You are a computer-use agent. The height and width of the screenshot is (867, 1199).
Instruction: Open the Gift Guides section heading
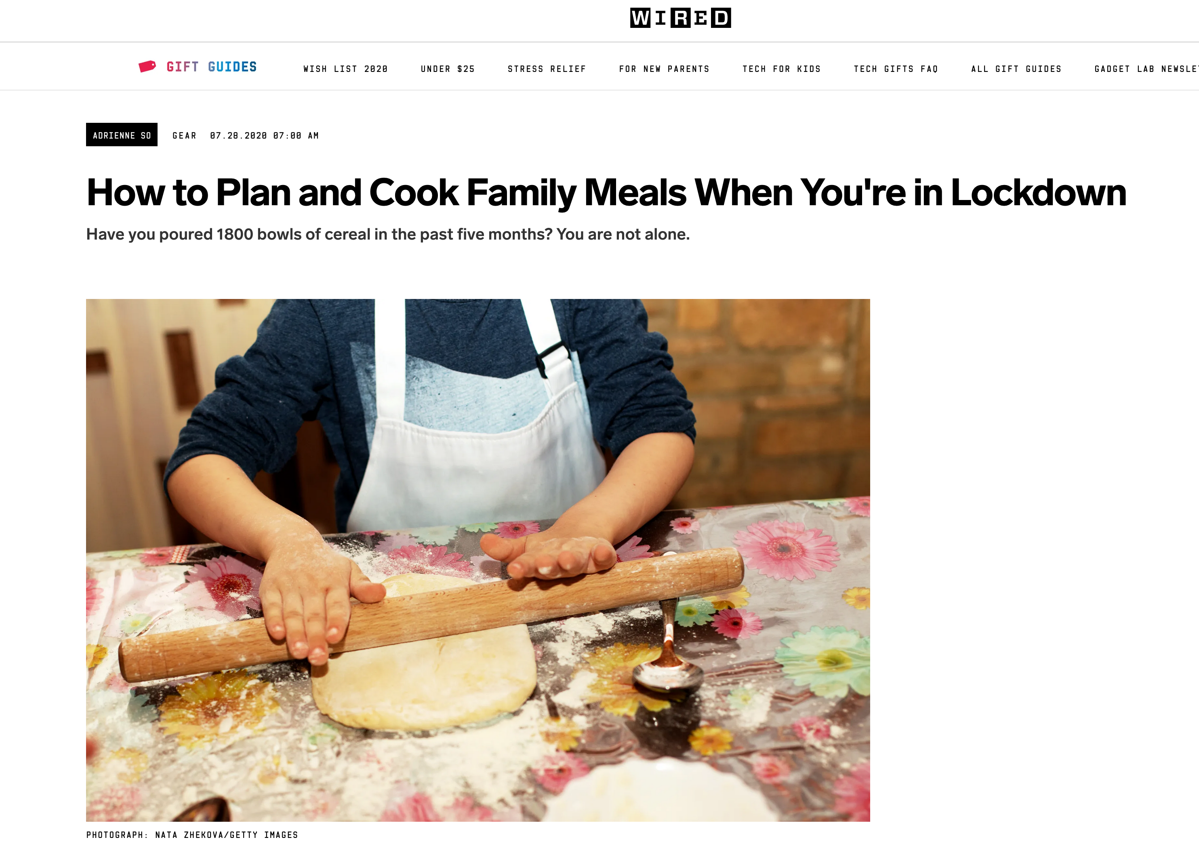(x=211, y=67)
